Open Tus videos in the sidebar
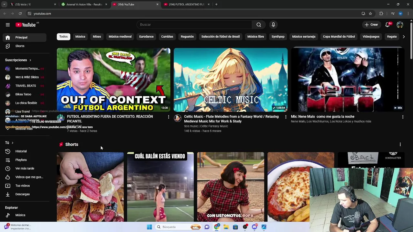 pyautogui.click(x=25, y=186)
